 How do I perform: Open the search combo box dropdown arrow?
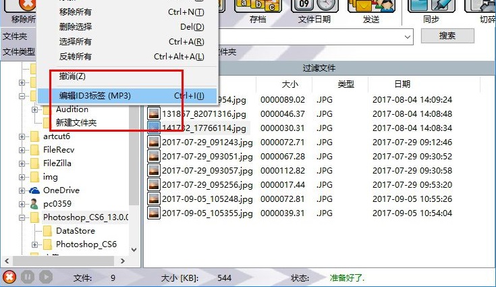point(408,37)
